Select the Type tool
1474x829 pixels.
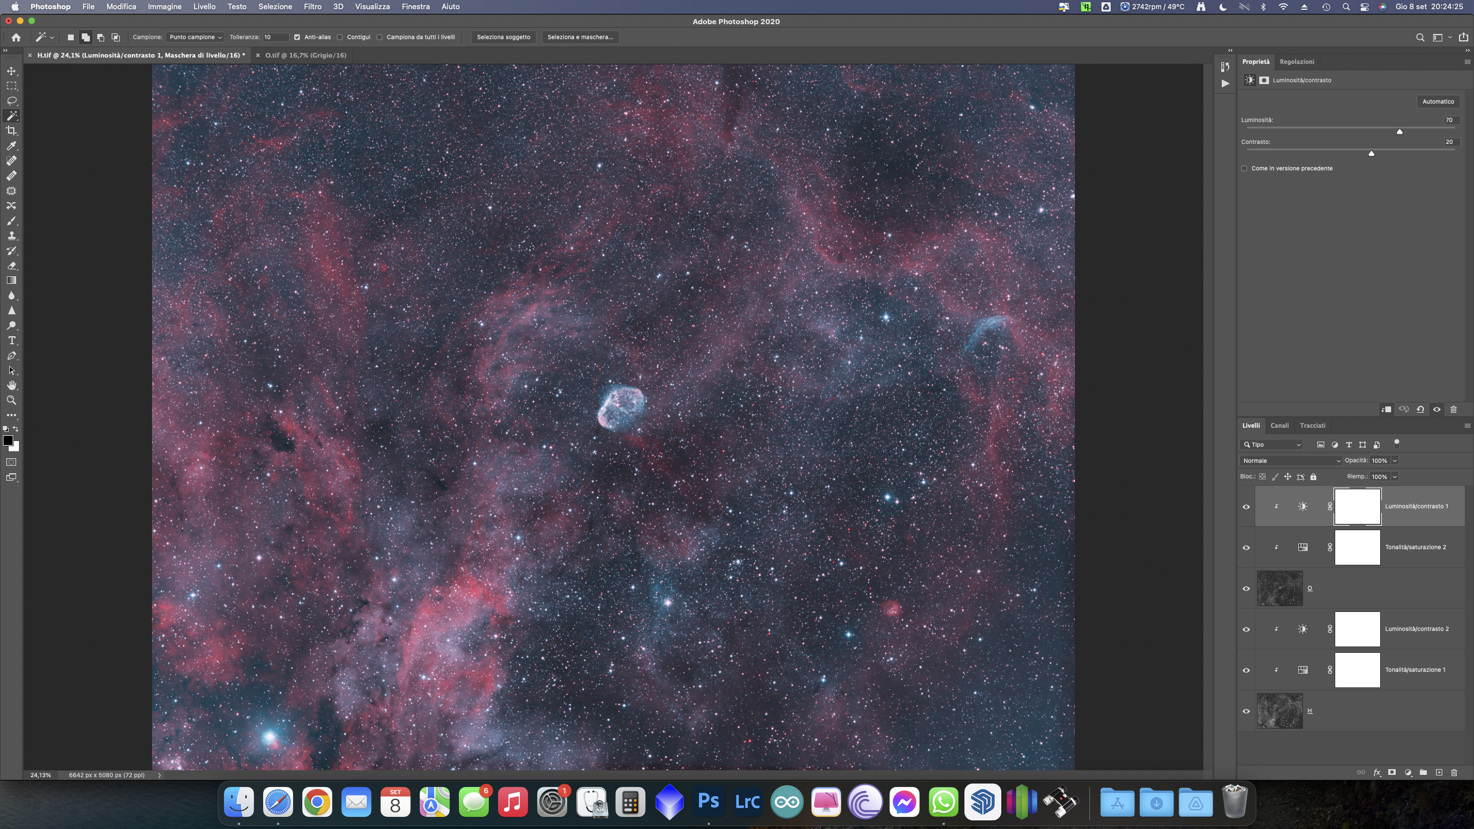pyautogui.click(x=12, y=341)
